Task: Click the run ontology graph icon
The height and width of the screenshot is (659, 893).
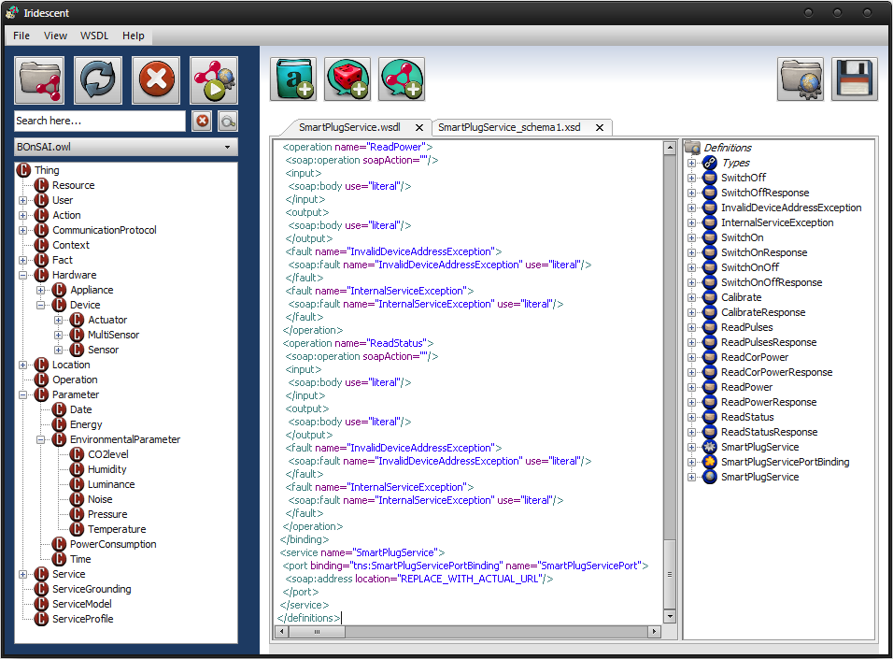Action: pyautogui.click(x=214, y=80)
